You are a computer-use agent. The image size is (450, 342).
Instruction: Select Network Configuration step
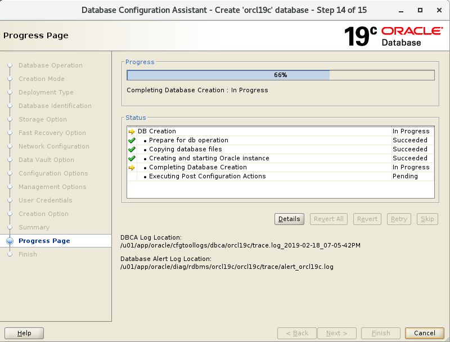point(54,146)
